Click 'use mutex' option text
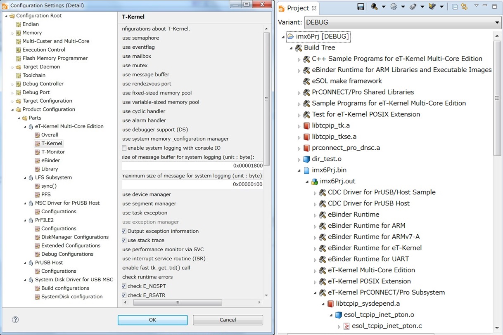503x335 pixels. [x=135, y=66]
